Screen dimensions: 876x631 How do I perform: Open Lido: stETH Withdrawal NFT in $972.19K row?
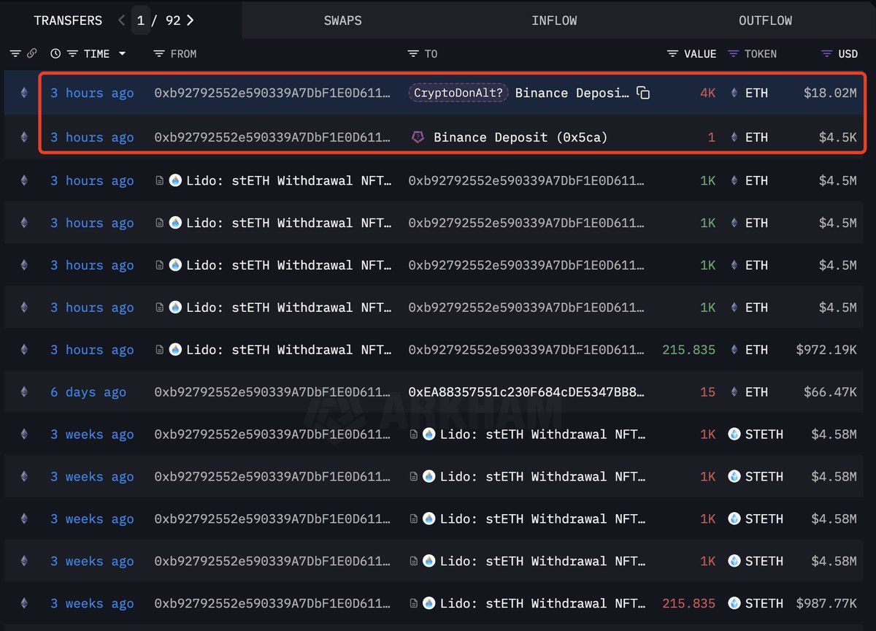tap(288, 350)
